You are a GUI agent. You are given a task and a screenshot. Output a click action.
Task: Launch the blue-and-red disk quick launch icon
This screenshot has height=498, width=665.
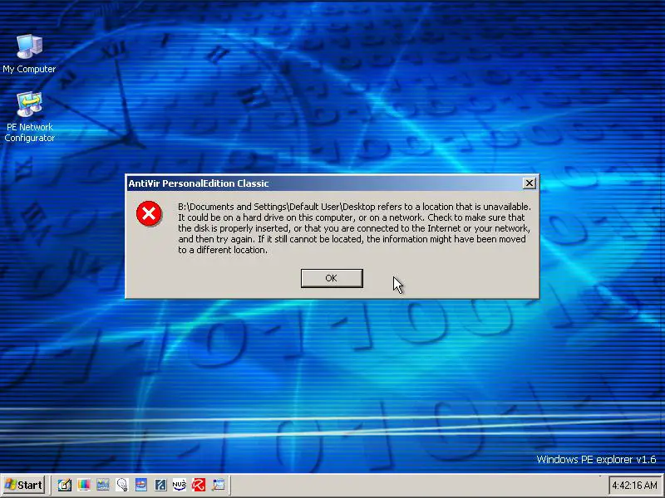coord(141,485)
